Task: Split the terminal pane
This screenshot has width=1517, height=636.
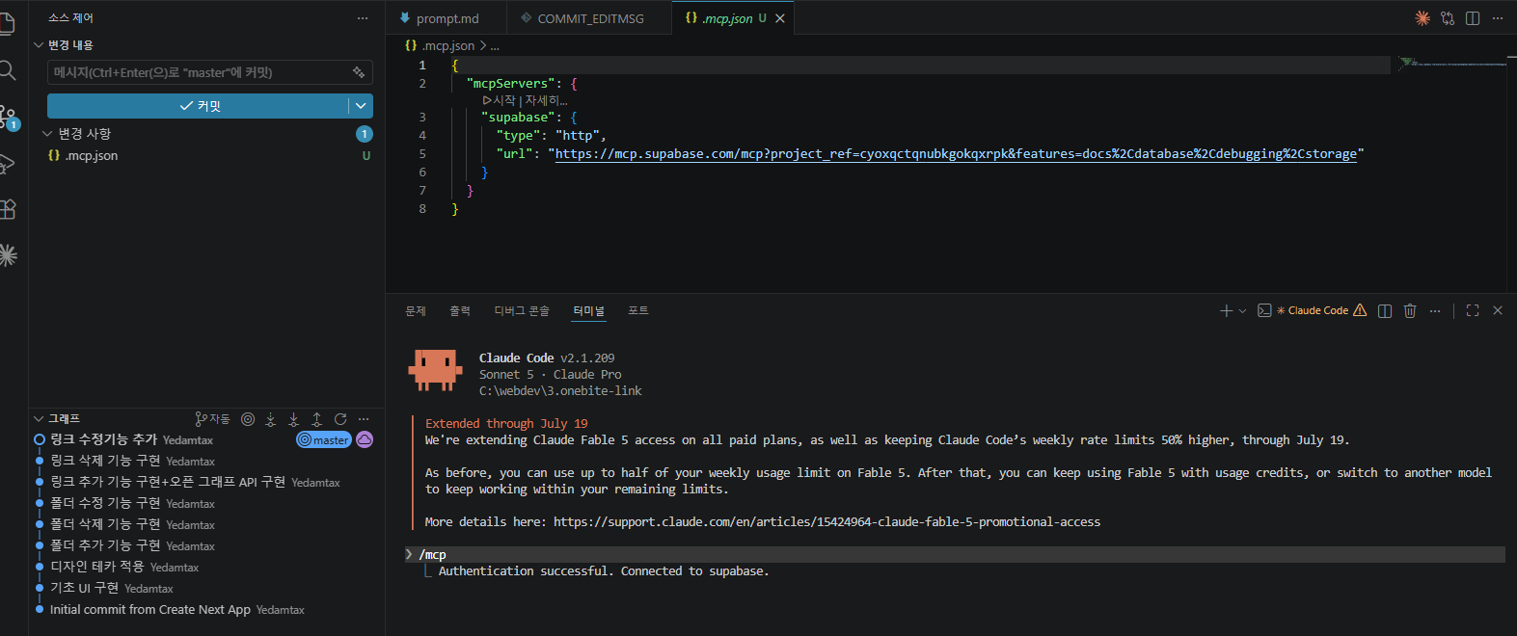Action: [1385, 310]
